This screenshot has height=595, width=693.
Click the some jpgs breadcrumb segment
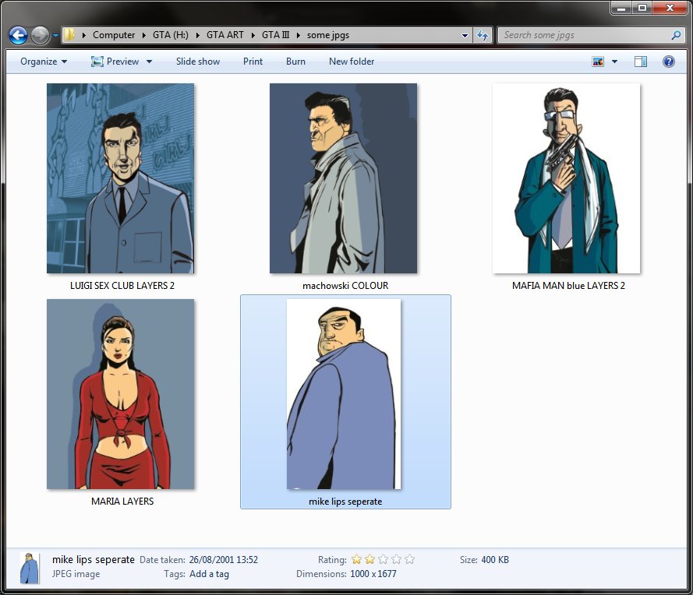click(328, 35)
